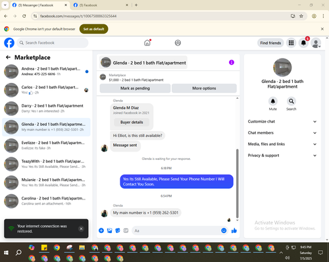Open Chrome tab search dropdown

(x=5, y=5)
